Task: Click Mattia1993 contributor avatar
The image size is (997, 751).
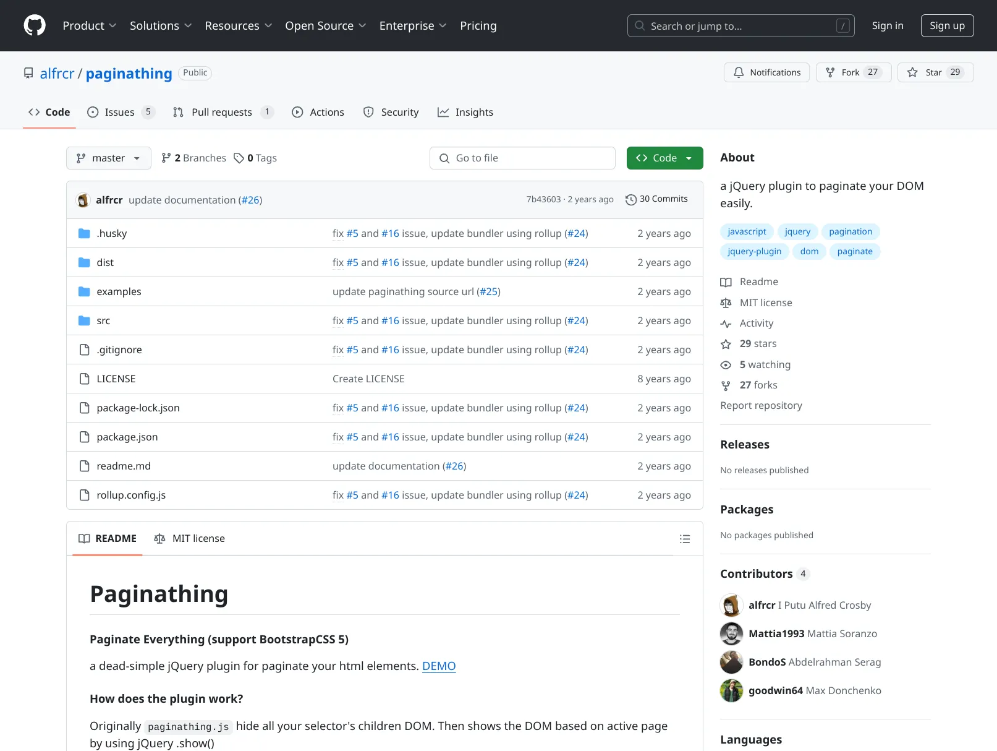Action: (731, 633)
